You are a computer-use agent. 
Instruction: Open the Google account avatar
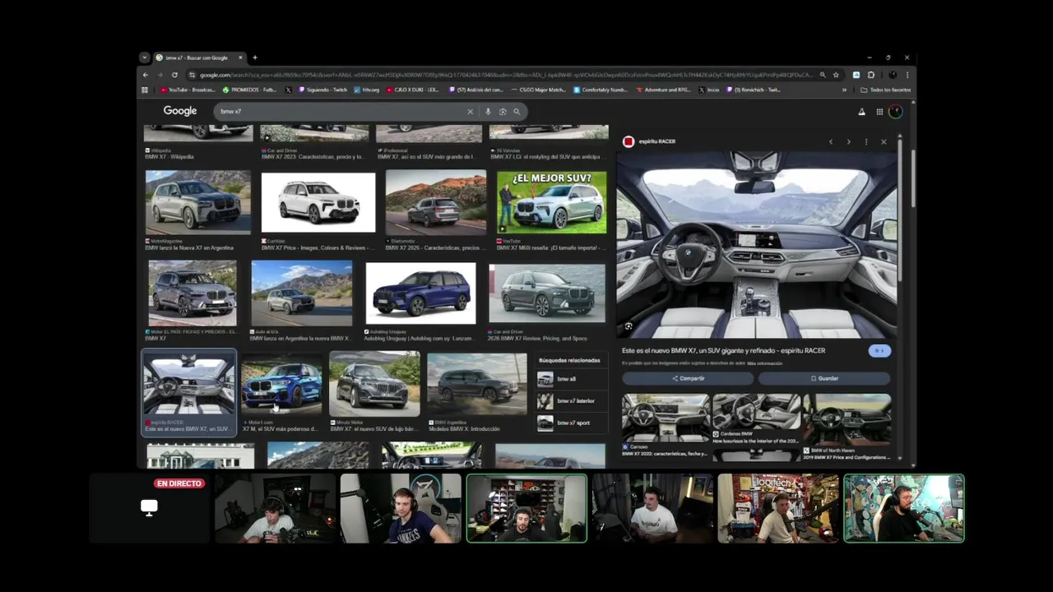pos(896,112)
